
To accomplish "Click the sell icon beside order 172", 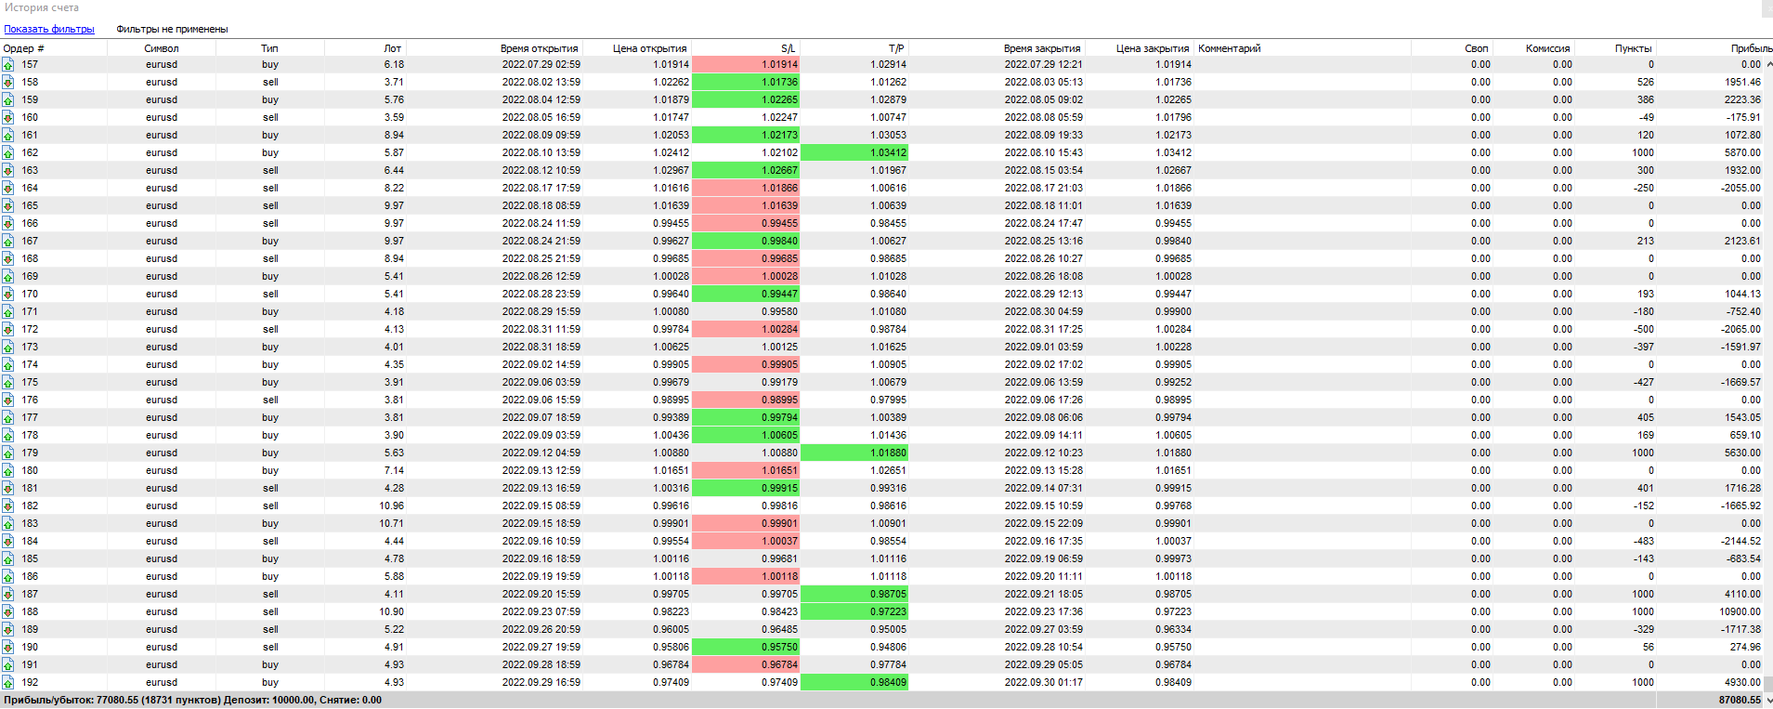I will (x=7, y=330).
